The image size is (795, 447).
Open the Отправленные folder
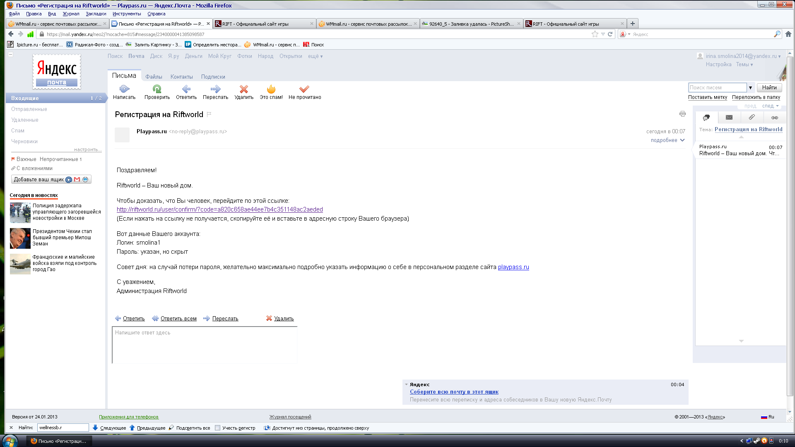click(29, 109)
